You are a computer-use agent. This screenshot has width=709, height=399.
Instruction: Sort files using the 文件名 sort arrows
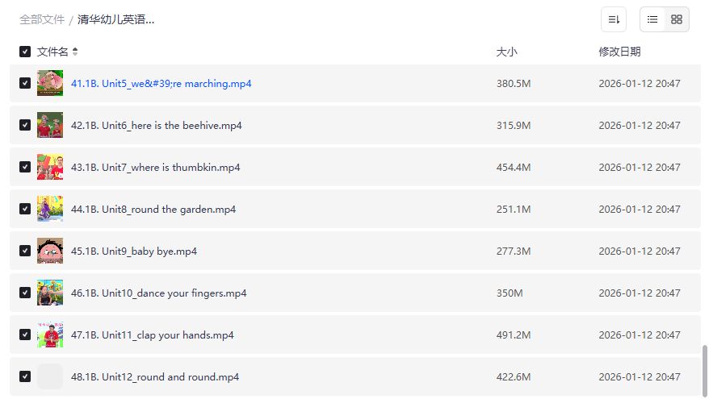click(75, 52)
